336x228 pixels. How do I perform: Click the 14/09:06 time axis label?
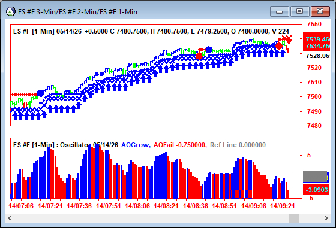pos(253,206)
